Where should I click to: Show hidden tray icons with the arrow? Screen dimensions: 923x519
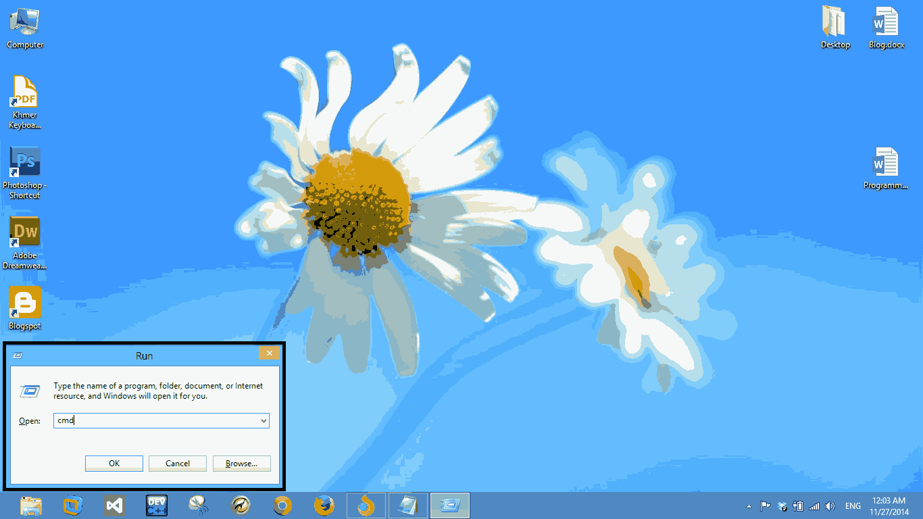click(749, 505)
